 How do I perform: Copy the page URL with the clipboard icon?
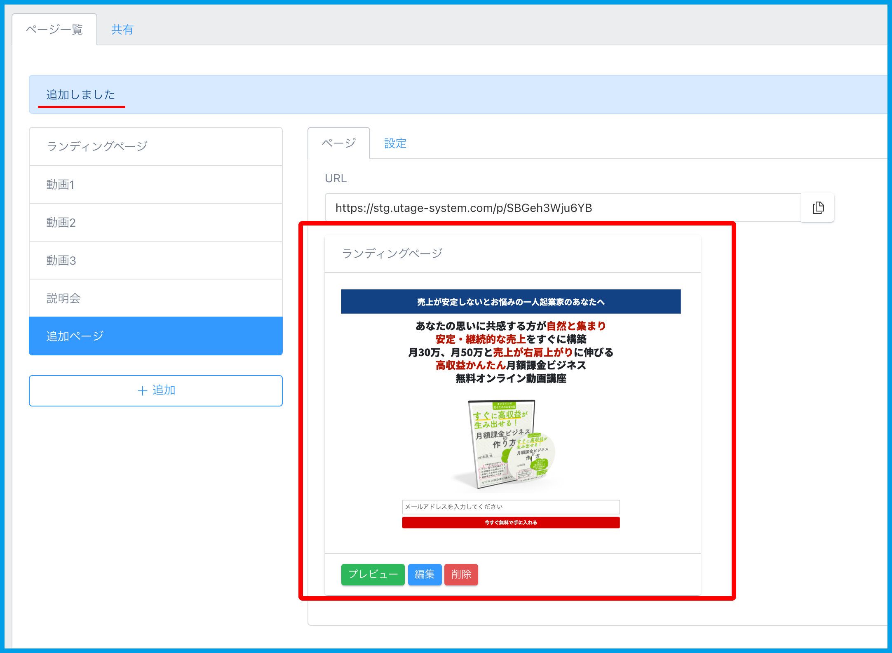click(818, 208)
